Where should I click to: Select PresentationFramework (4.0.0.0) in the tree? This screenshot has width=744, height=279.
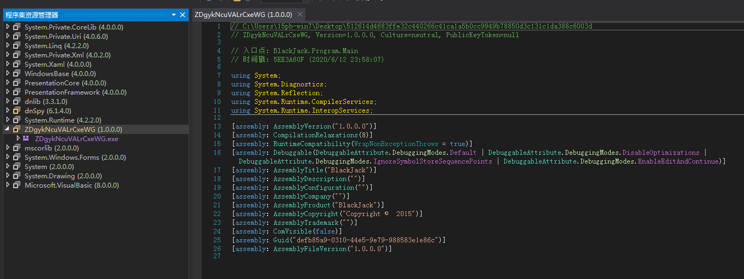coord(62,92)
